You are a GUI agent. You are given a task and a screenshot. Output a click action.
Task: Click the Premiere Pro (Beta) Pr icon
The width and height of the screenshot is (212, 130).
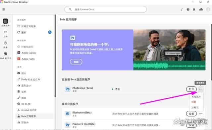coord(68,125)
